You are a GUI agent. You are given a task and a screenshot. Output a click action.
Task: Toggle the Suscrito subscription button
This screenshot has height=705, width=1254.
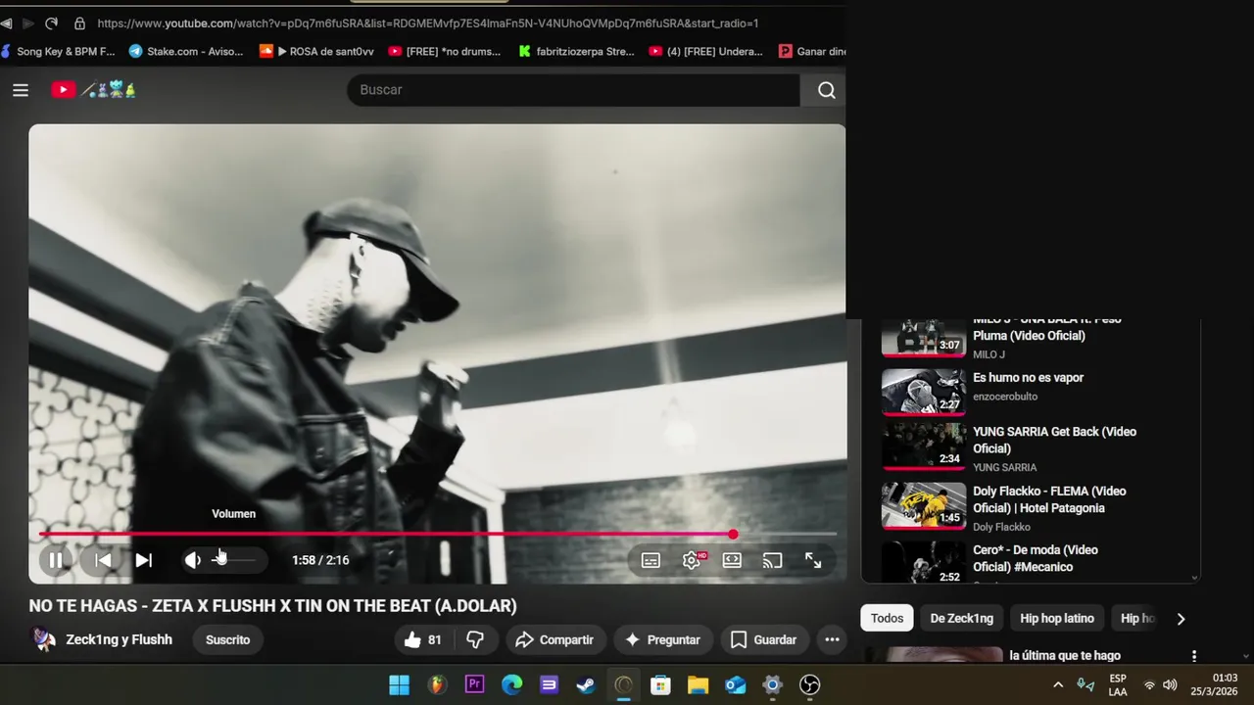228,639
